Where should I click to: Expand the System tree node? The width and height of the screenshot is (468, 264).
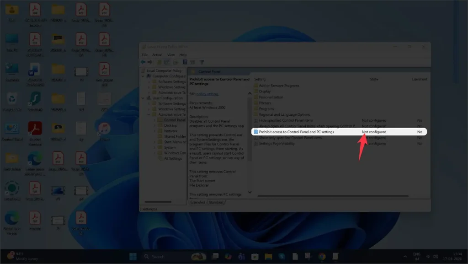[154, 147]
